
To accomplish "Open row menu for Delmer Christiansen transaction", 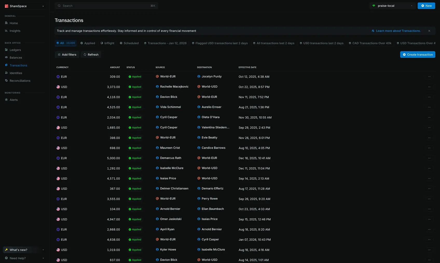I will 429,189.
